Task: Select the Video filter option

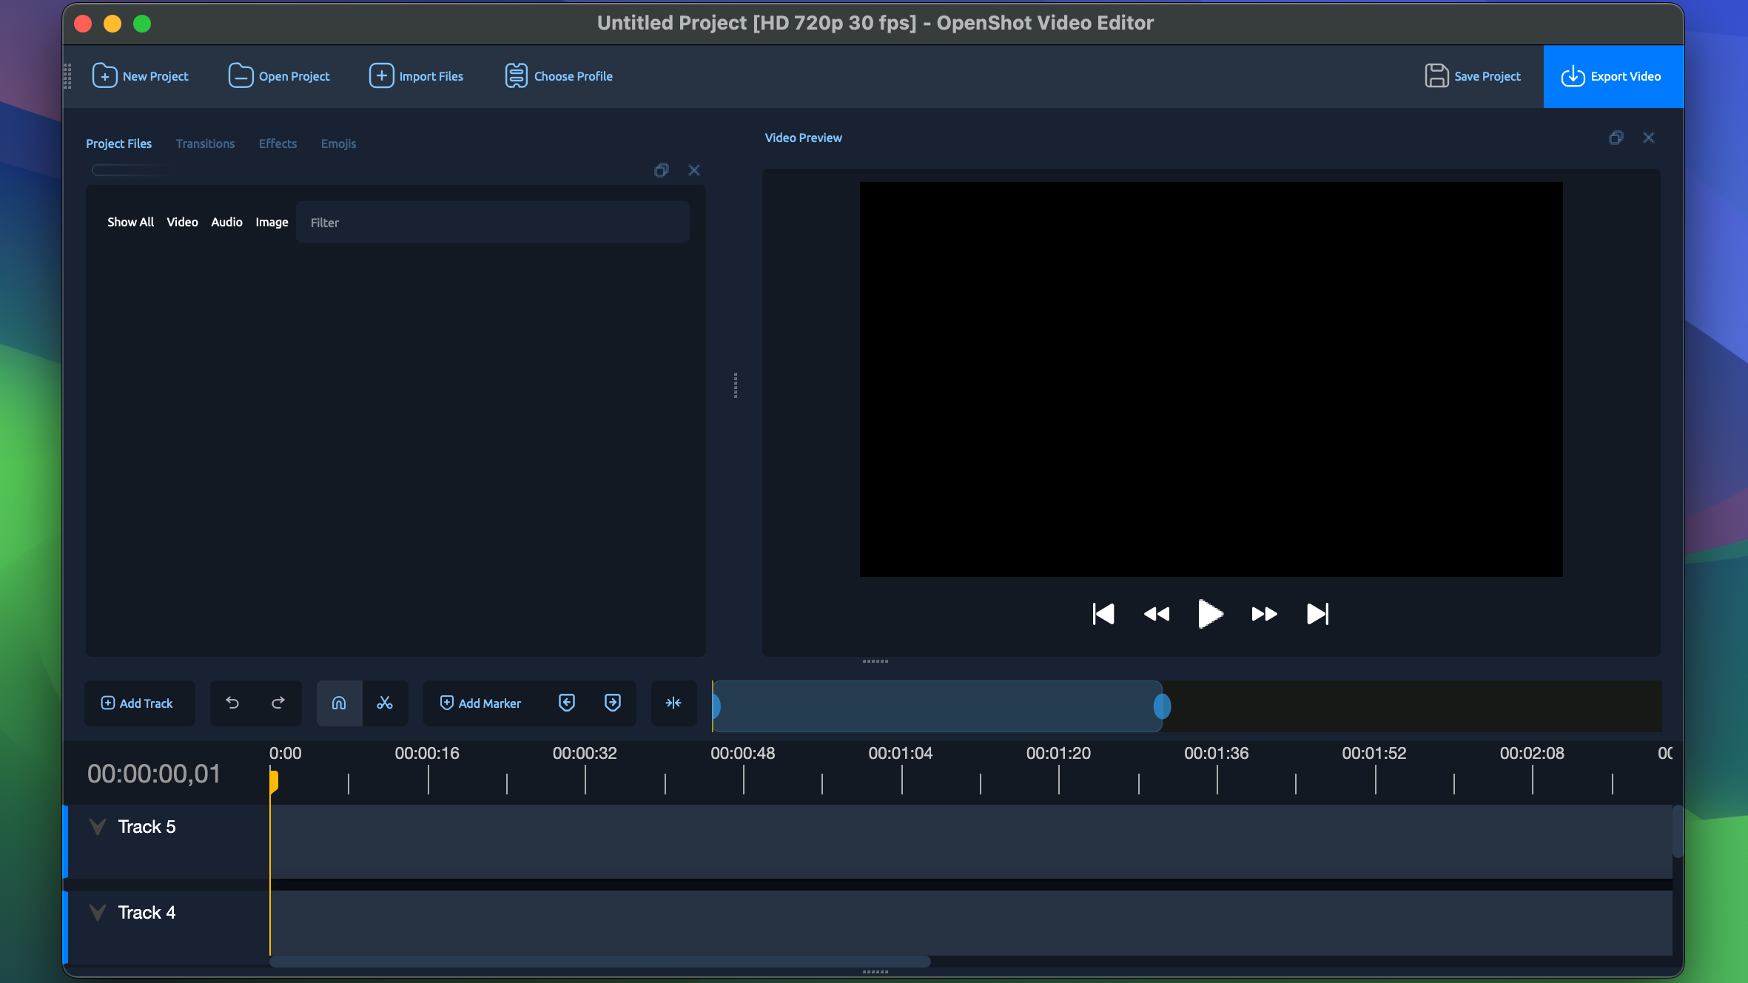Action: [x=182, y=222]
